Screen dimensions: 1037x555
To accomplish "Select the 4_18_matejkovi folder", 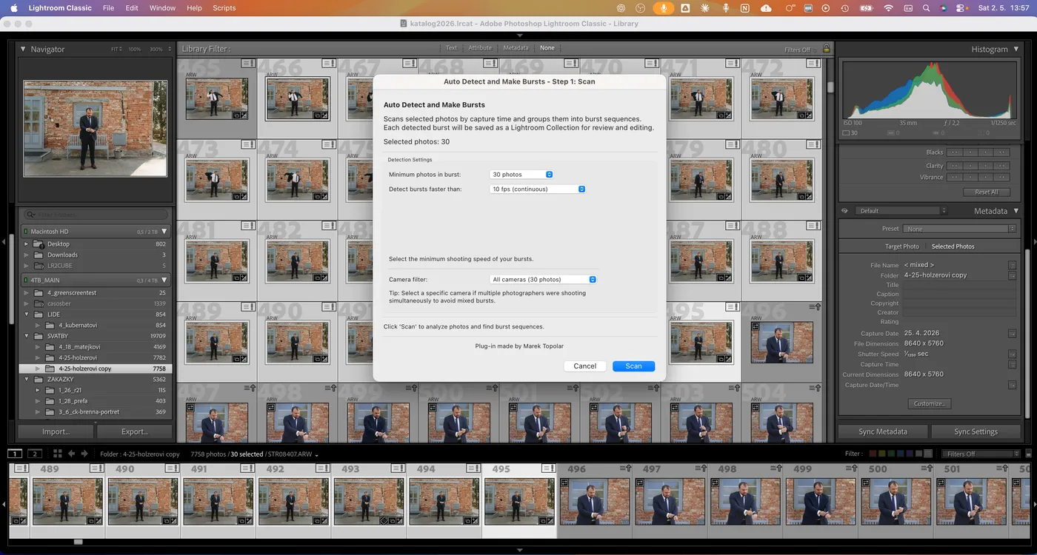I will coord(96,346).
